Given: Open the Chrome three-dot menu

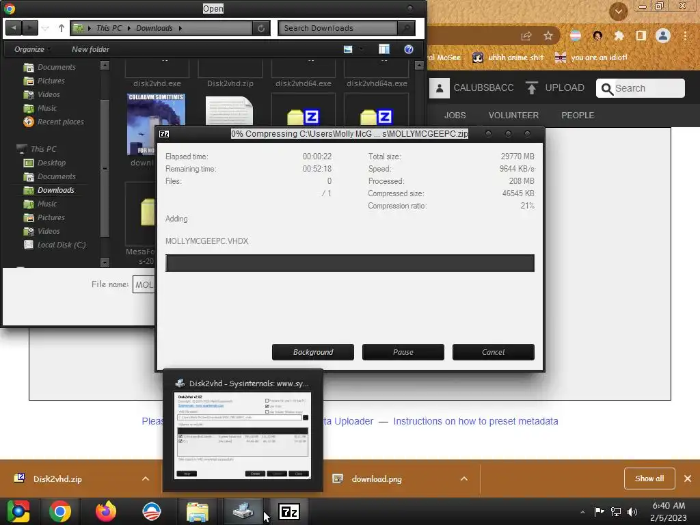Looking at the screenshot, I should (x=685, y=36).
